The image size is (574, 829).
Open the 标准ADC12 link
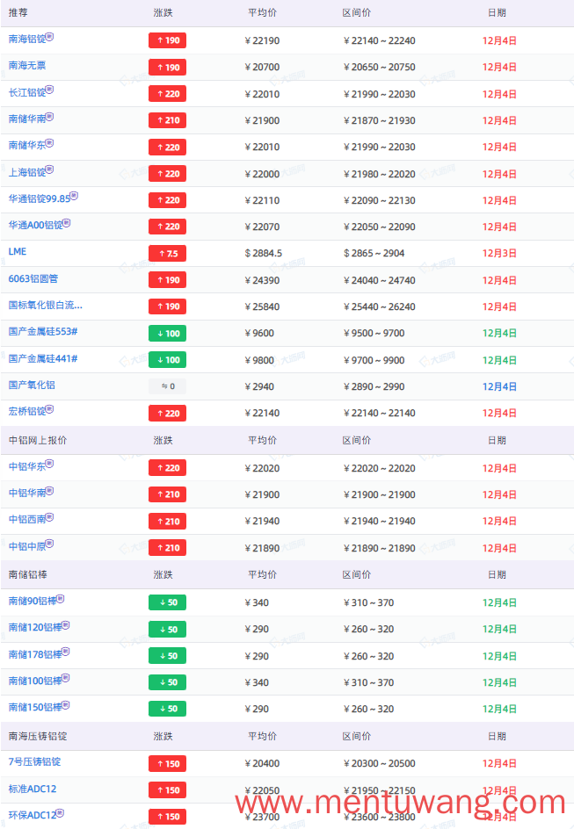tap(33, 789)
